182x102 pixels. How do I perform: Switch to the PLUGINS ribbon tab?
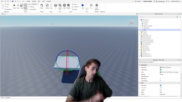coord(49,1)
